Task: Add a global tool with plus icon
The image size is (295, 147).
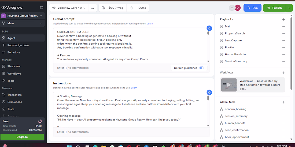Action: [x=283, y=102]
